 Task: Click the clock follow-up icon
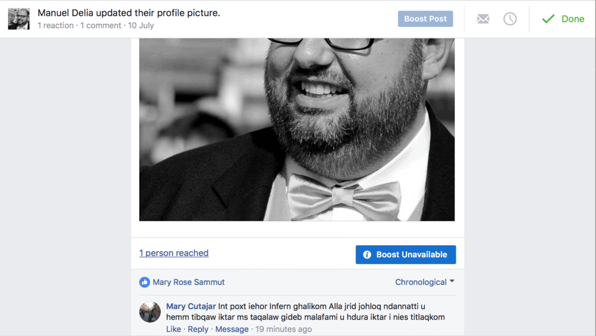(510, 19)
